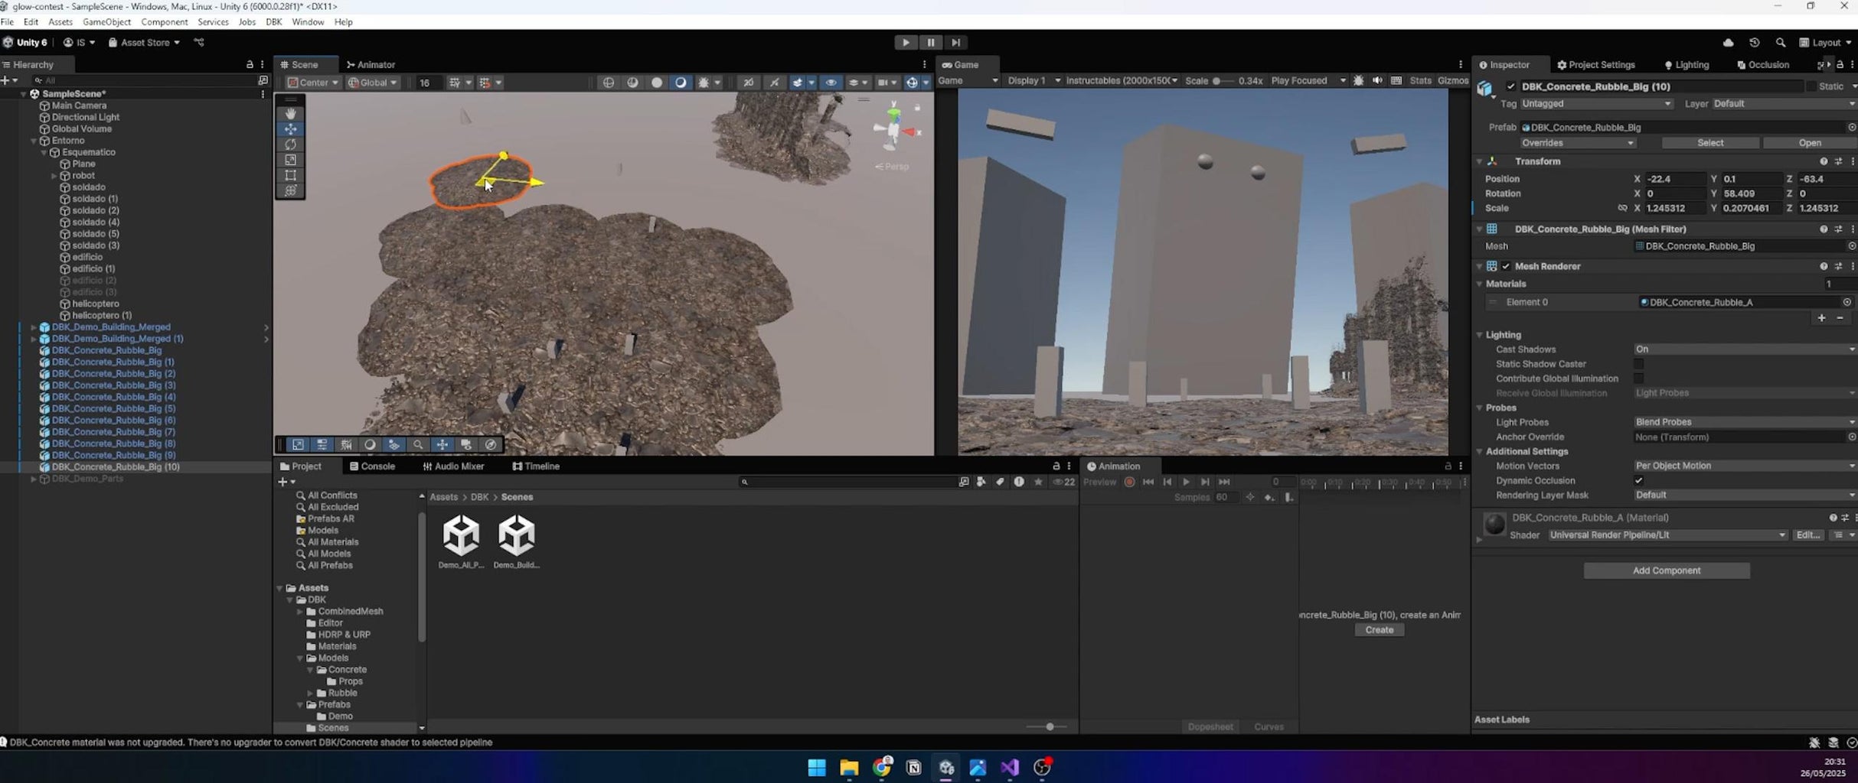Click the Pause button in the toolbar

point(931,42)
